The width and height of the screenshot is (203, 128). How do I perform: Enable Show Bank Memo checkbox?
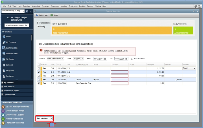(x=132, y=59)
